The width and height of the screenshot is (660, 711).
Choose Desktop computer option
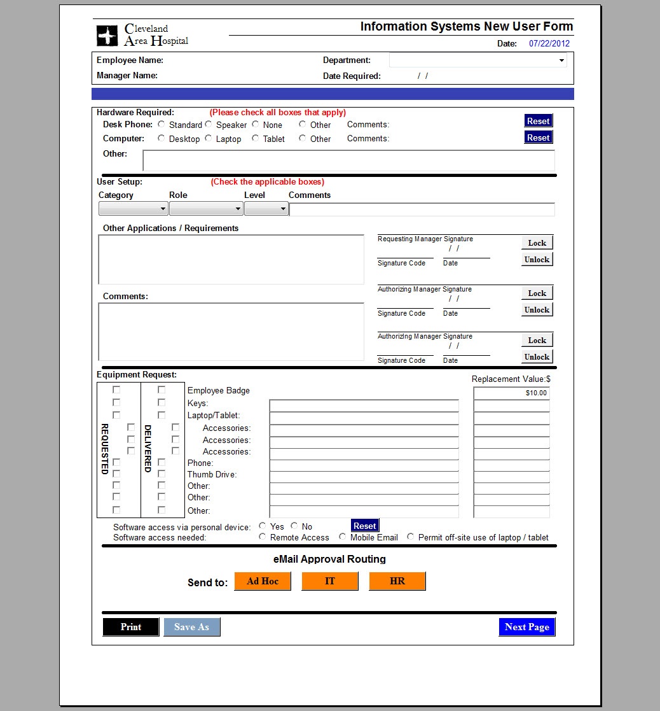tap(162, 138)
